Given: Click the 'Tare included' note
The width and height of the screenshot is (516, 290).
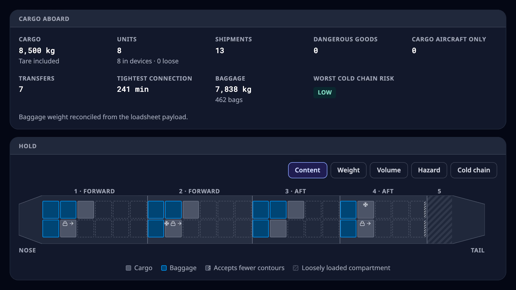Looking at the screenshot, I should [39, 61].
